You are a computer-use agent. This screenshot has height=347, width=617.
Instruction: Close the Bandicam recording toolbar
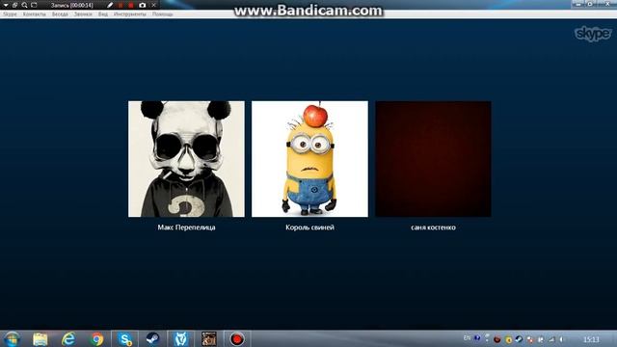154,5
